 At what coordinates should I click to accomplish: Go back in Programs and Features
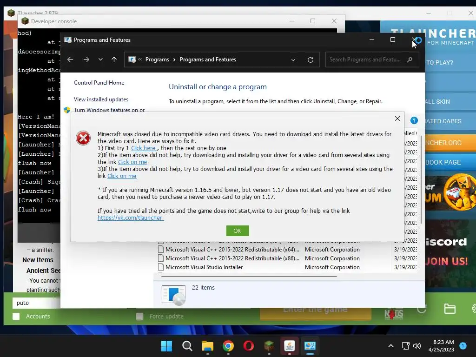coord(70,59)
